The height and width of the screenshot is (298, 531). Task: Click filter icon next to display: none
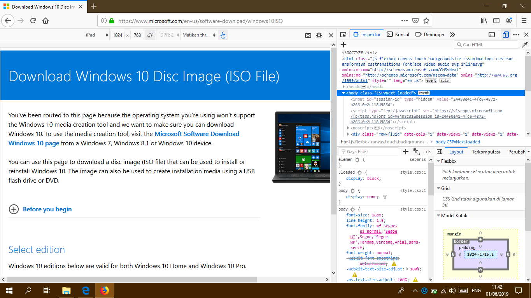pyautogui.click(x=385, y=197)
